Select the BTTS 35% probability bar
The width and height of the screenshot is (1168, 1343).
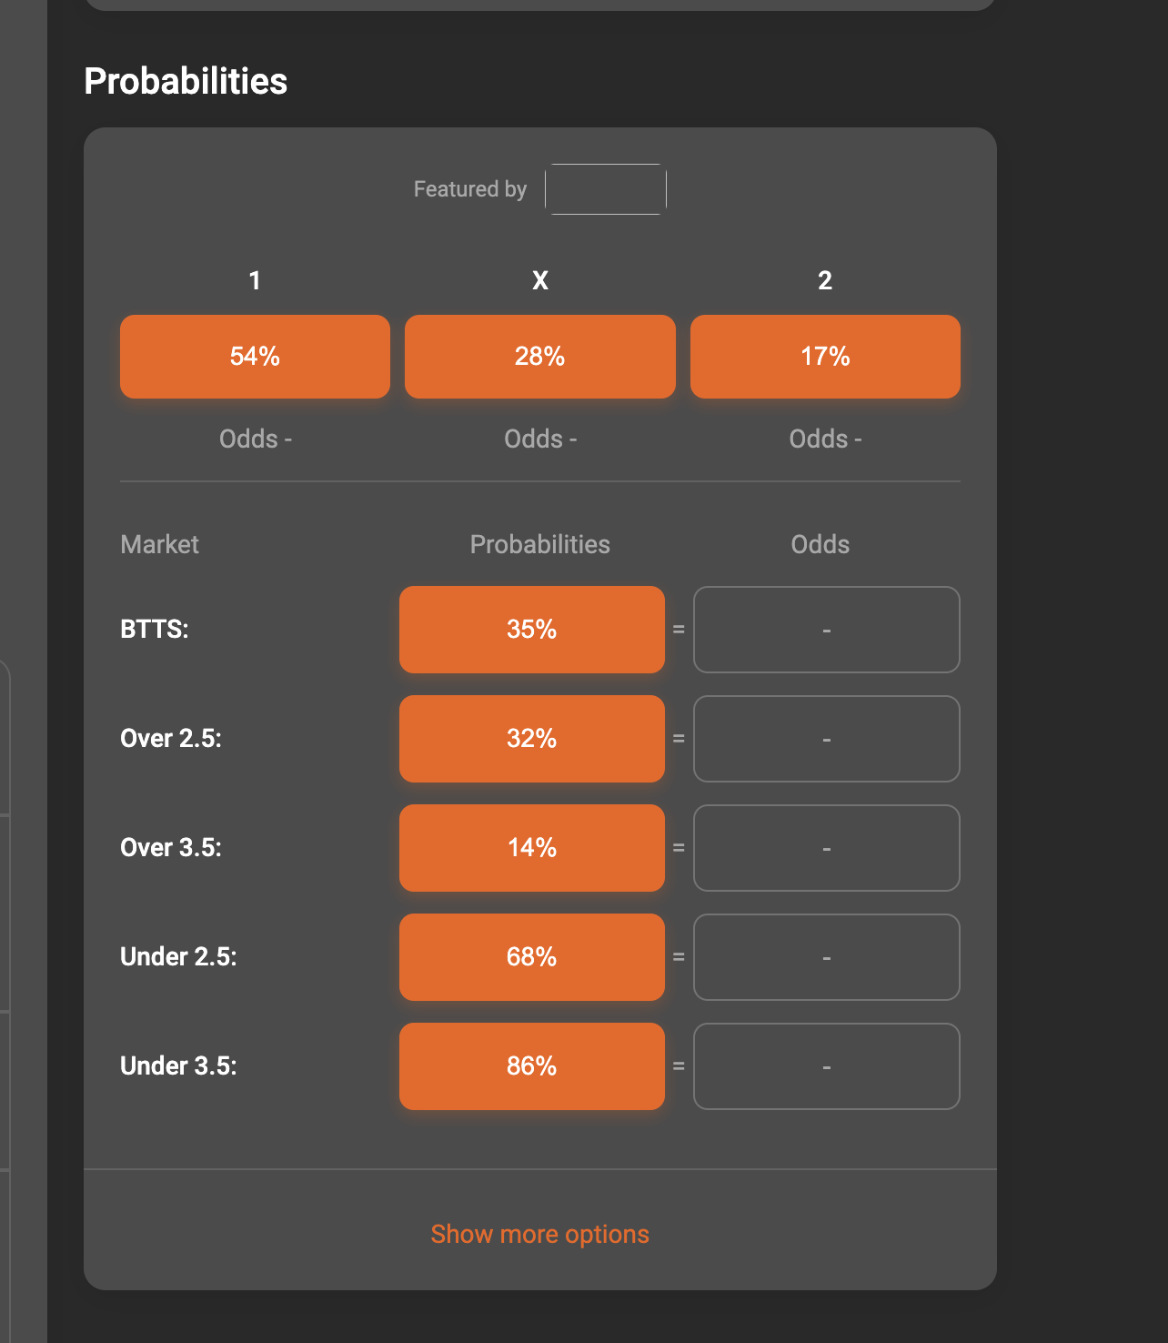coord(531,629)
